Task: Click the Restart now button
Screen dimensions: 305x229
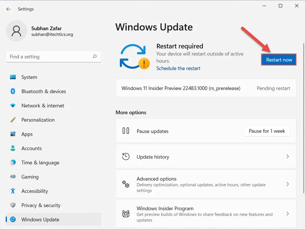Action: point(279,60)
